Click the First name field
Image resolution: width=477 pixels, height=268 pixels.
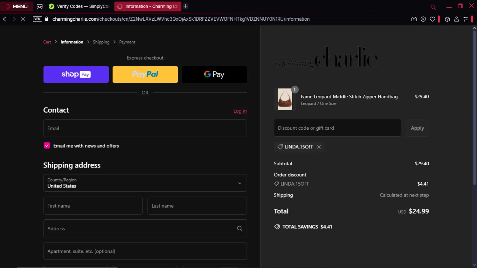click(93, 206)
